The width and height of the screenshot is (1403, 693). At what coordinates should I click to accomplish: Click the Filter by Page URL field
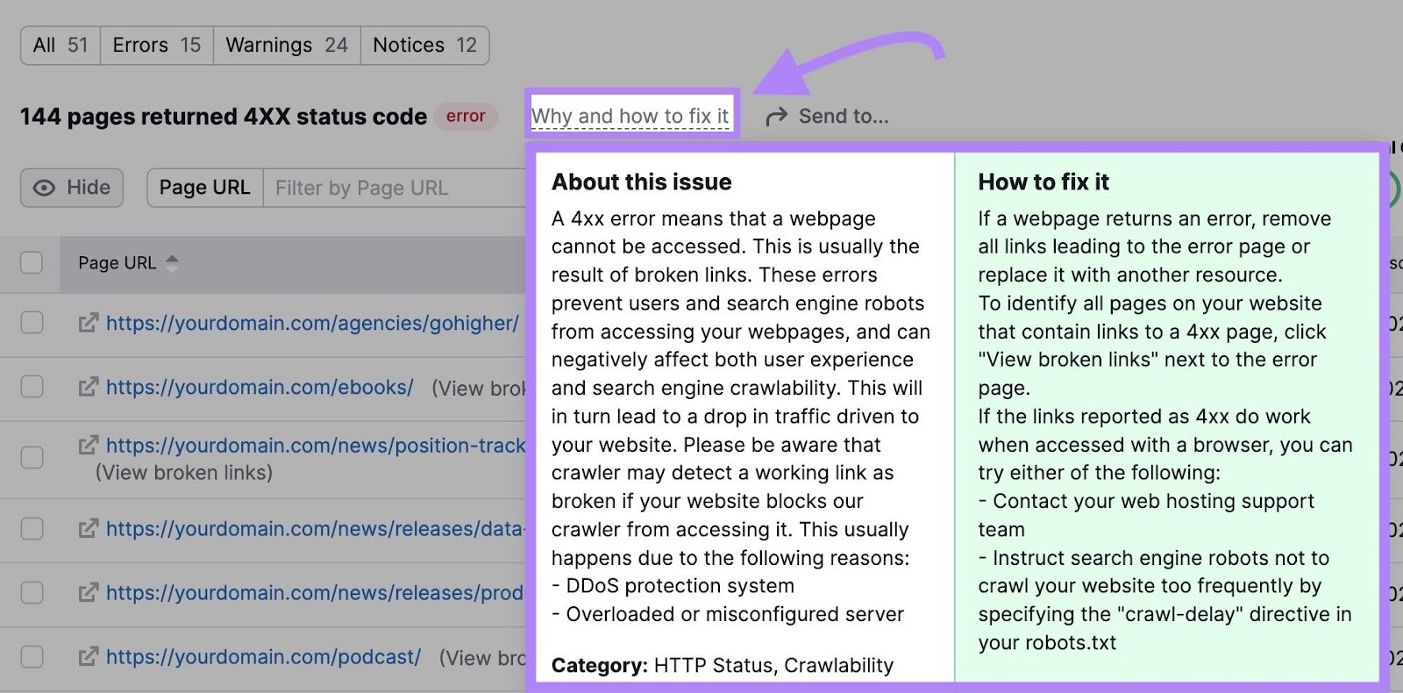395,188
